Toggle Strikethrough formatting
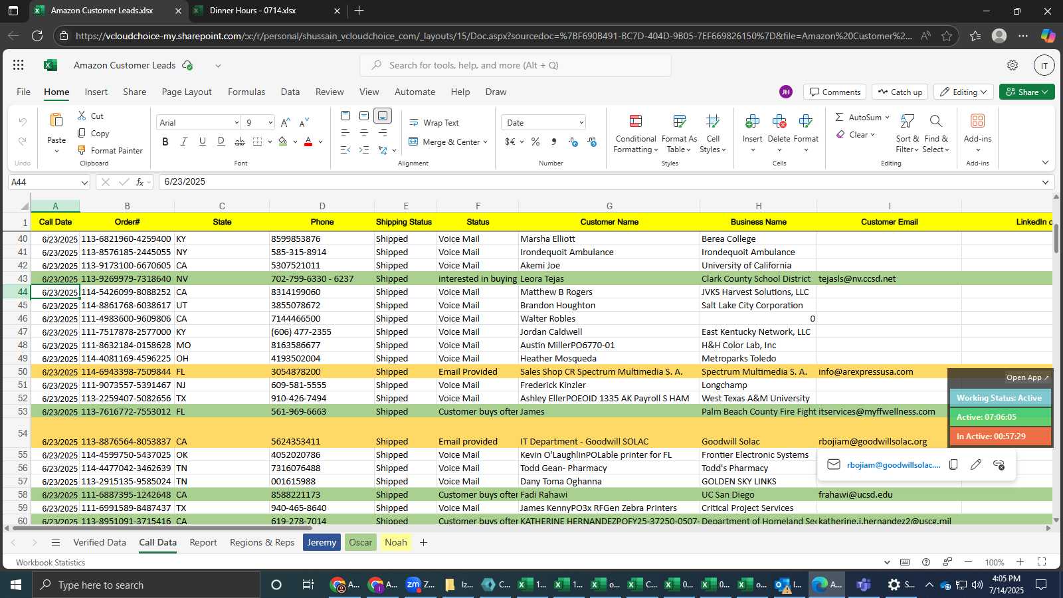The image size is (1063, 598). coord(240,142)
